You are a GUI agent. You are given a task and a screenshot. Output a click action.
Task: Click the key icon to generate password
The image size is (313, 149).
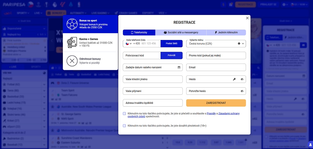234,79
